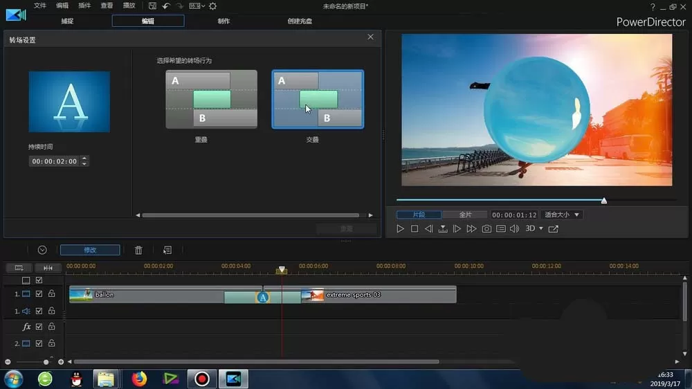
Task: Switch to the 制作 tab
Action: coord(224,21)
